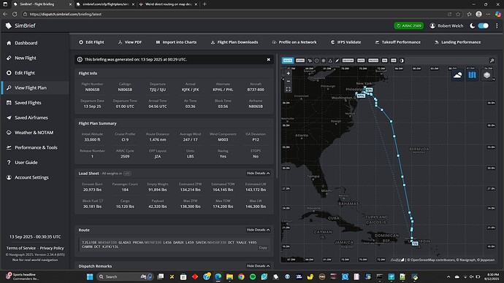The width and height of the screenshot is (504, 283).
Task: Collapse Dispatch Remarks with Hide Details
Action: click(258, 266)
